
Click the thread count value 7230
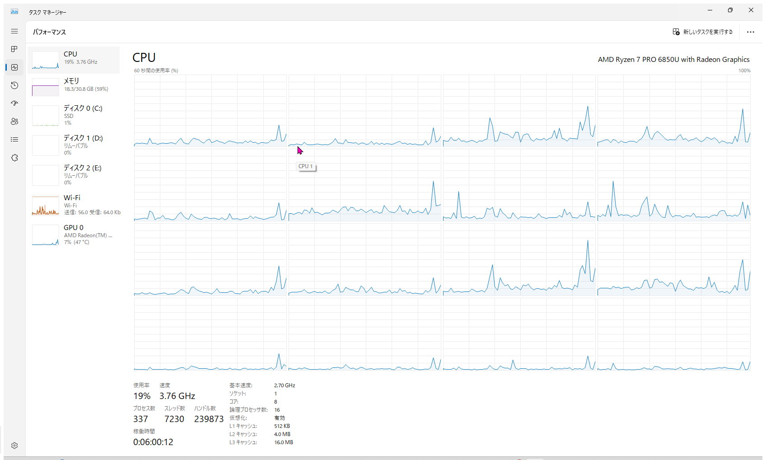pos(174,419)
